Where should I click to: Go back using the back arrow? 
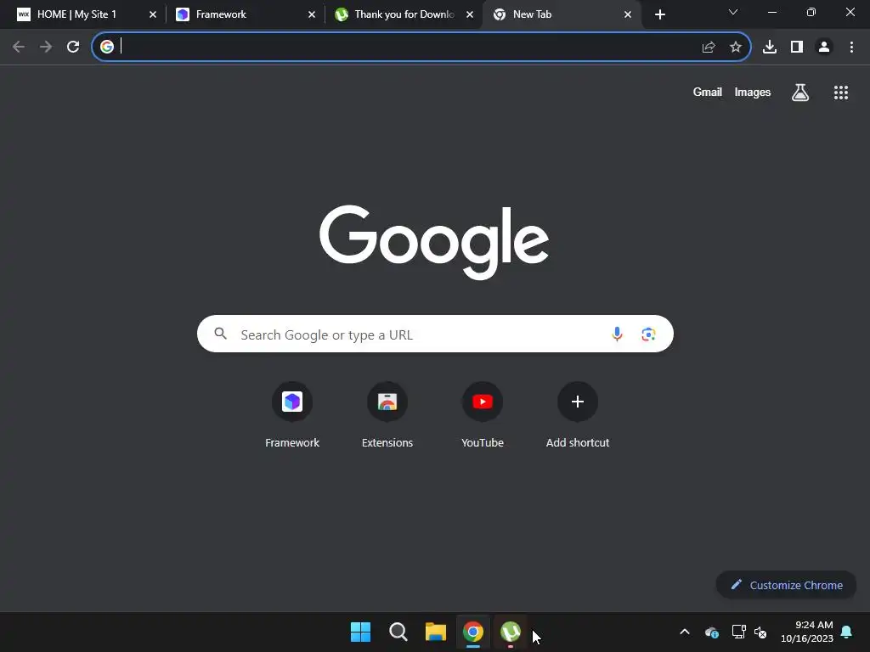[x=19, y=48]
